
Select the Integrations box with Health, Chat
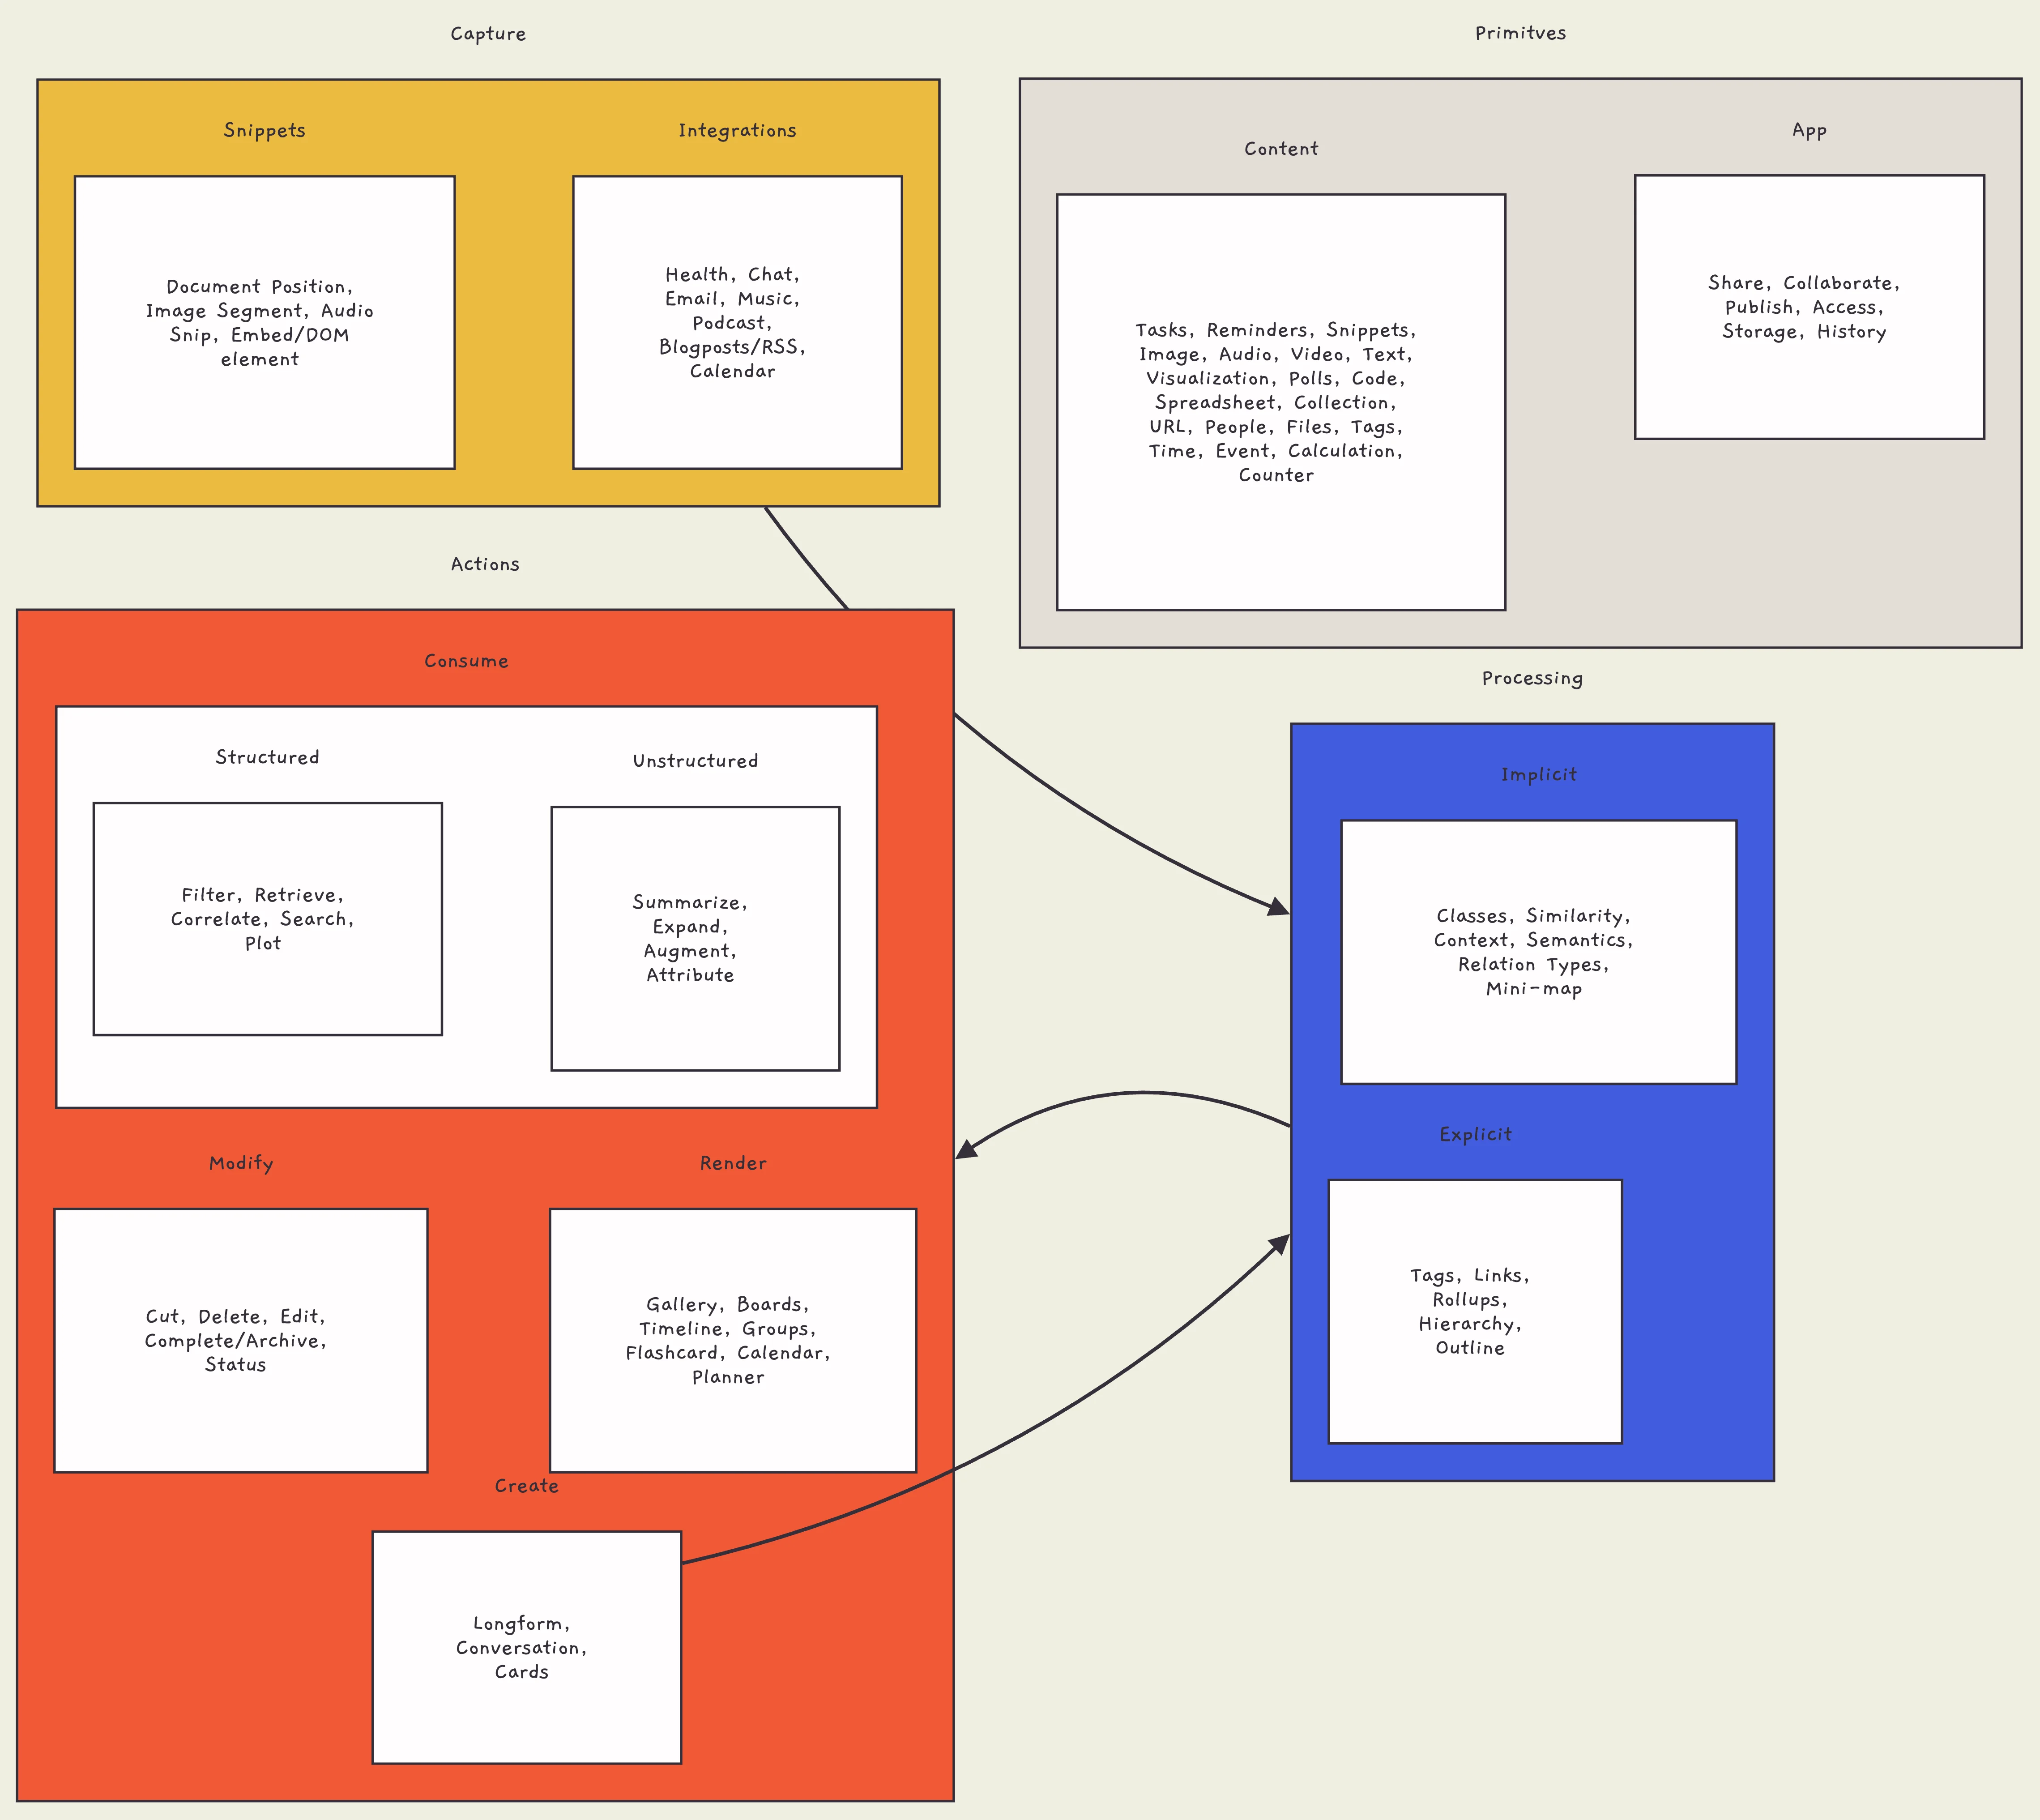737,322
